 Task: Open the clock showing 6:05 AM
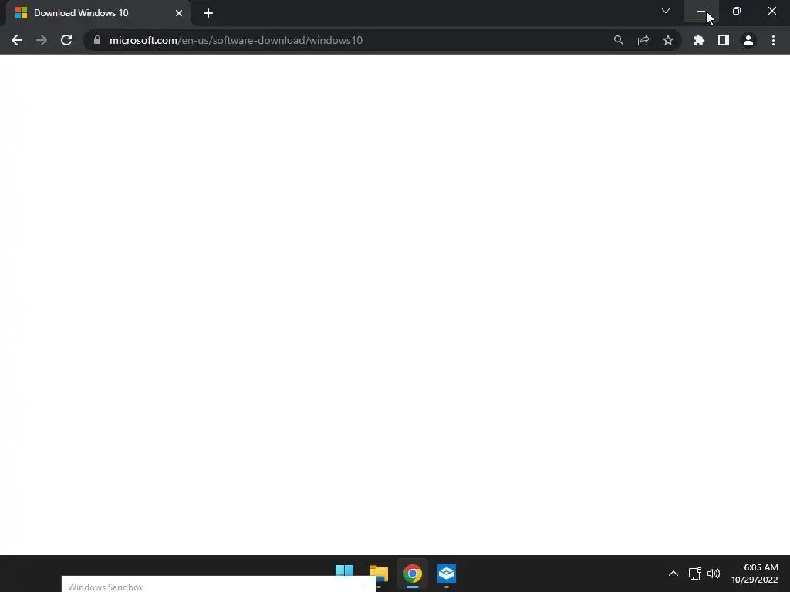tap(755, 573)
